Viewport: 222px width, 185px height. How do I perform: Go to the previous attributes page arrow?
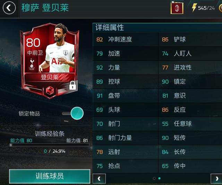[99, 179]
